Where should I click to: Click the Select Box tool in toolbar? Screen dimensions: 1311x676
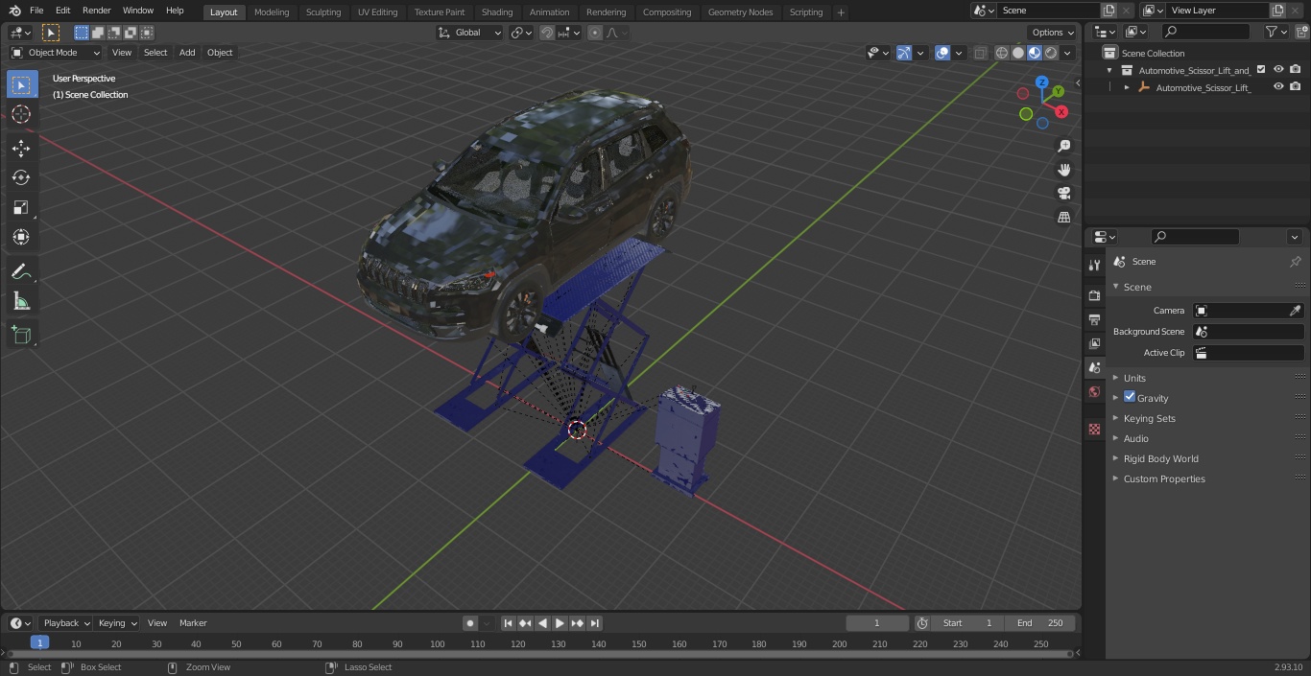[21, 84]
